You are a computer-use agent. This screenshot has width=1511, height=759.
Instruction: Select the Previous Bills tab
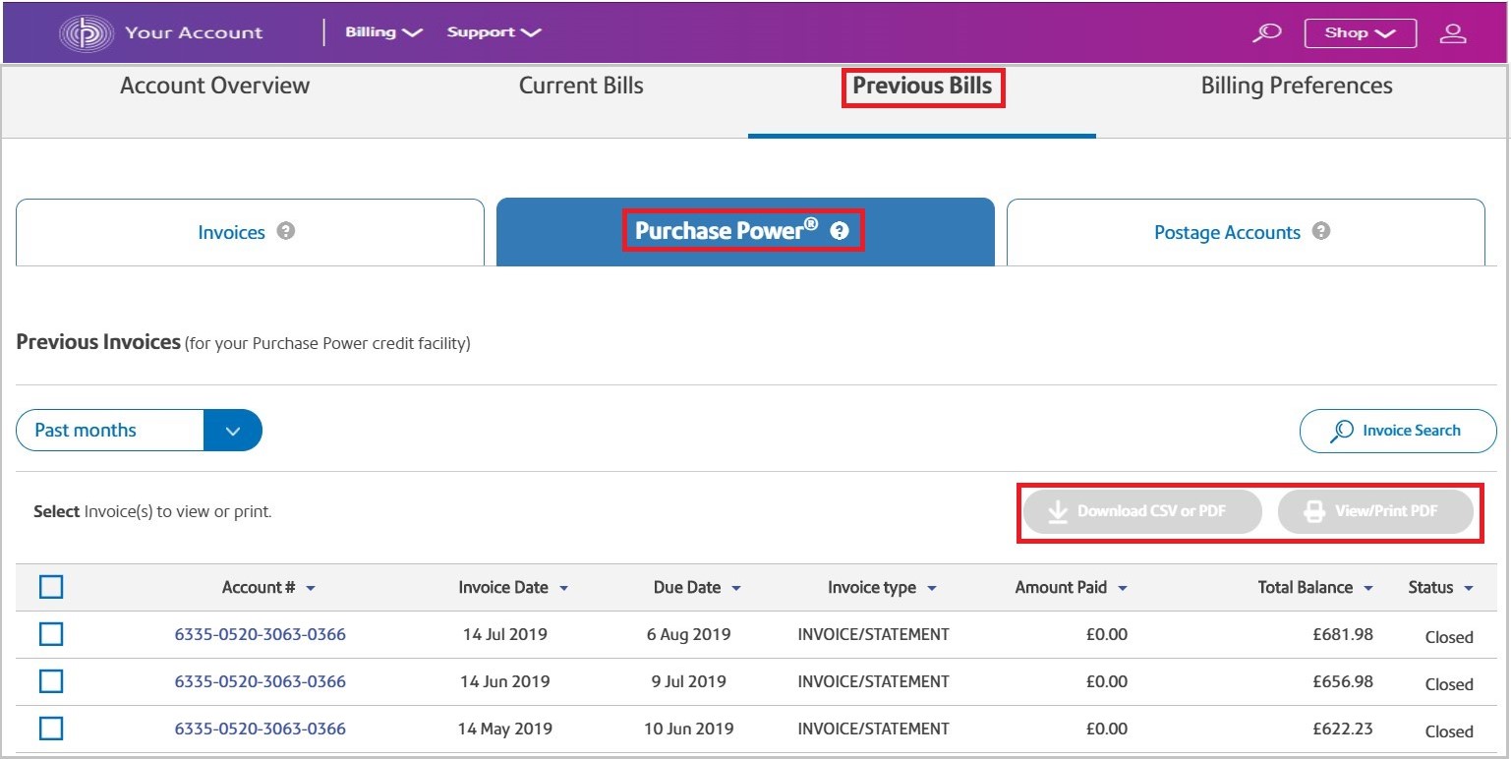922,87
